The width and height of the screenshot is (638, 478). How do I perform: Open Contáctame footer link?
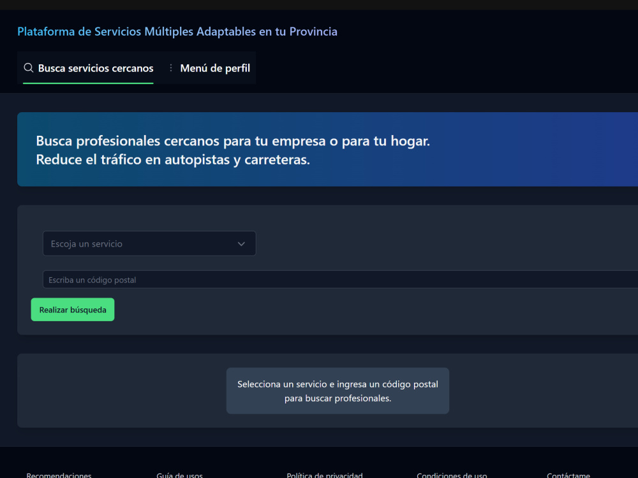568,475
